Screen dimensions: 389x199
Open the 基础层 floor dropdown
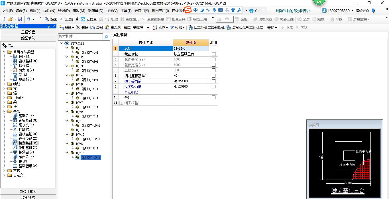click(148, 28)
